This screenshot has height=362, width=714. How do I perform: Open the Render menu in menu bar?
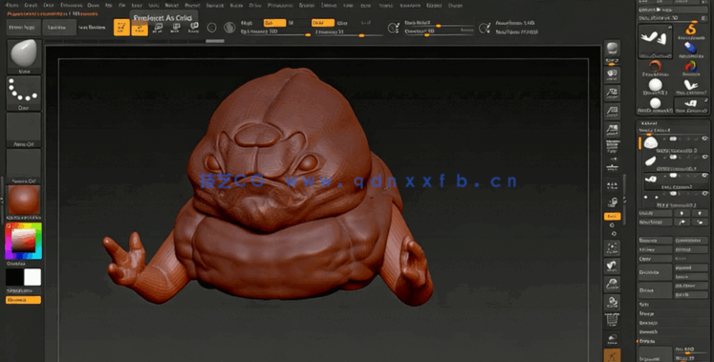click(x=307, y=5)
